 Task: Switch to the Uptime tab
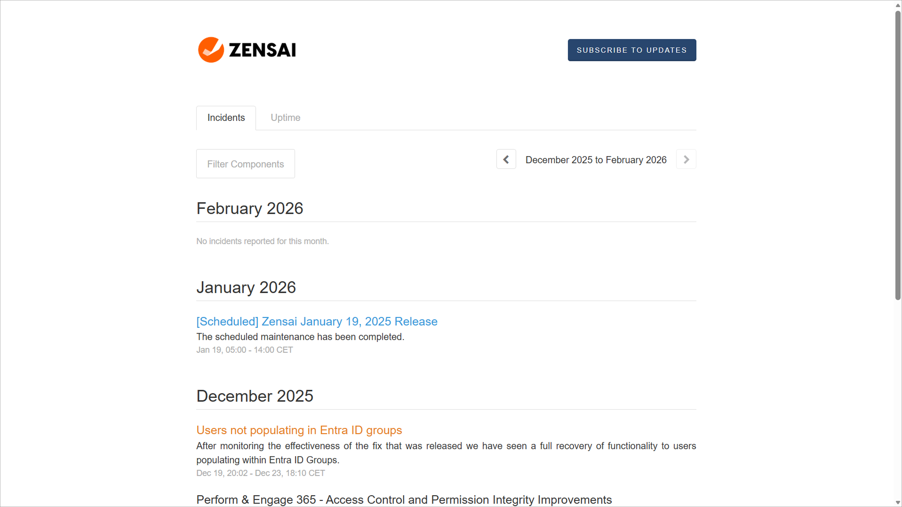[x=285, y=118]
